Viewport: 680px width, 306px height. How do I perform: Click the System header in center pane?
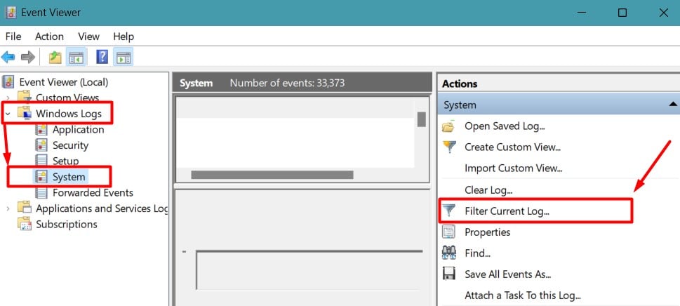(196, 84)
